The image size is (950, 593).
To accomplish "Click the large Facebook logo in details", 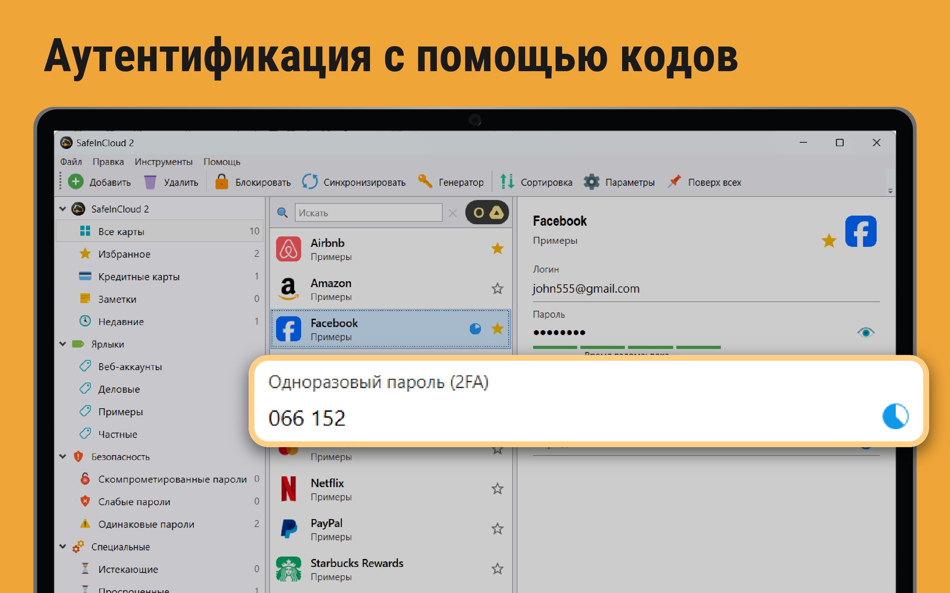I will [860, 231].
